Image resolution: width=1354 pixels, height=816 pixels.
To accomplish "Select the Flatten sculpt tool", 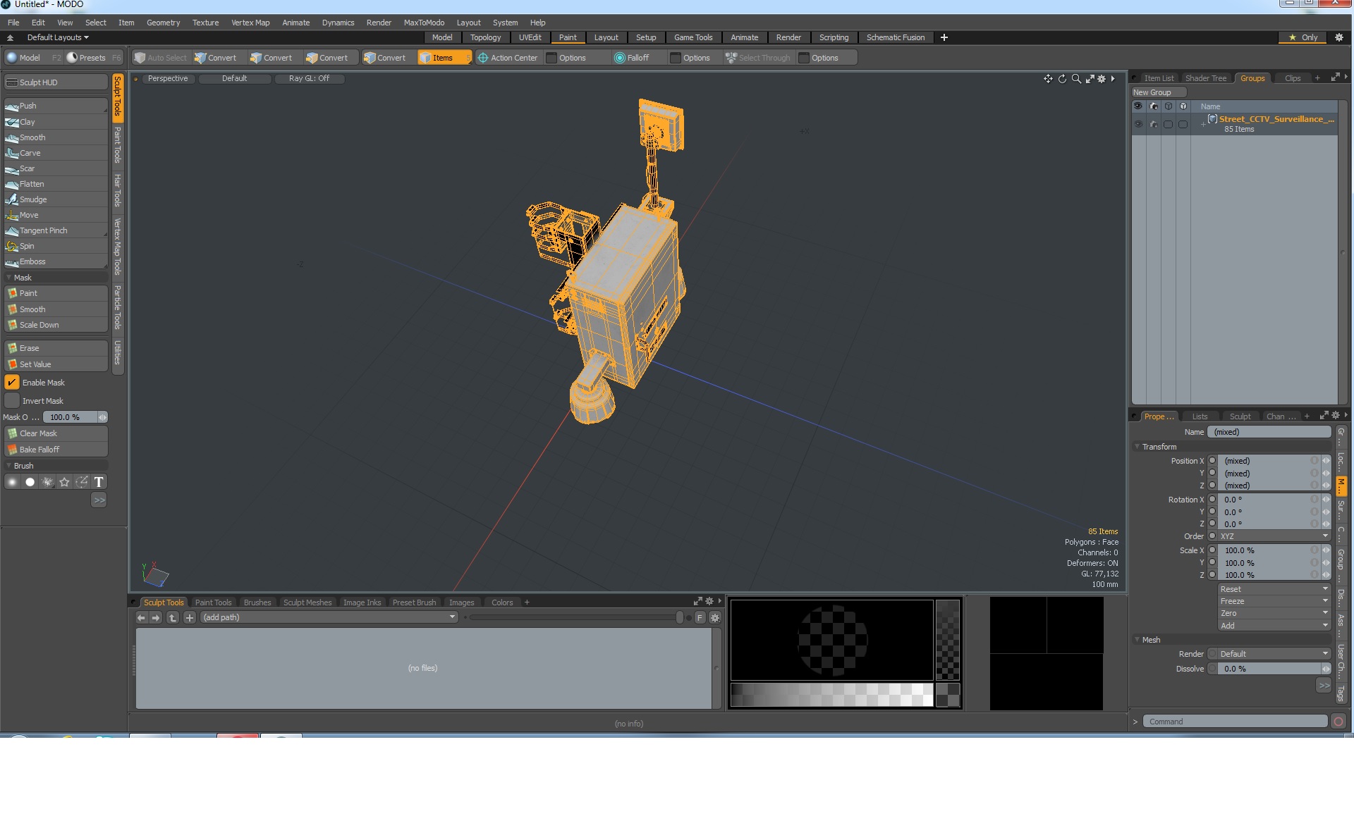I will (x=56, y=184).
